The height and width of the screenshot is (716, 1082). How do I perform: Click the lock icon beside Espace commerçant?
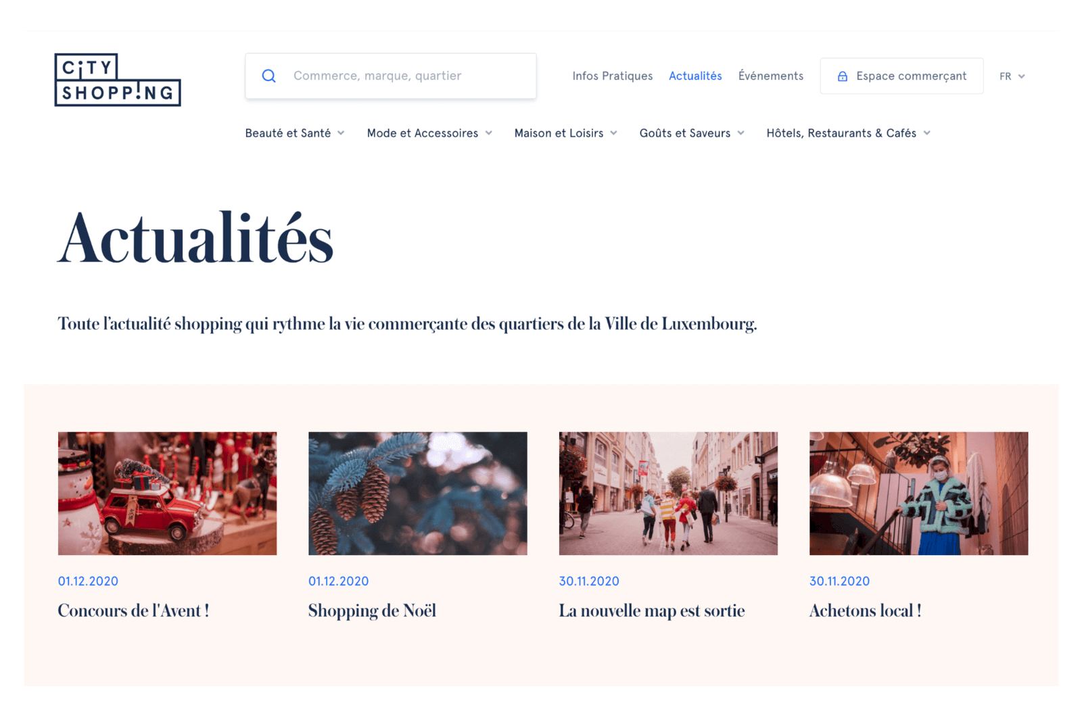(x=843, y=76)
